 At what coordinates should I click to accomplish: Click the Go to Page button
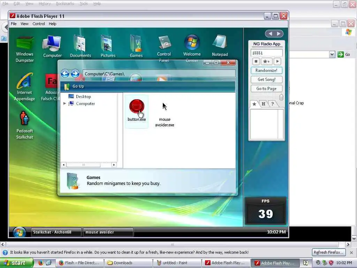click(266, 89)
